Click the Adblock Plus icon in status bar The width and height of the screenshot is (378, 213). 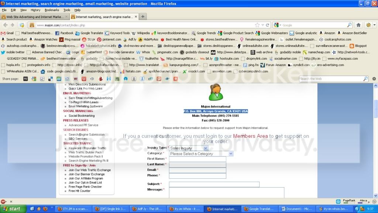click(3, 202)
